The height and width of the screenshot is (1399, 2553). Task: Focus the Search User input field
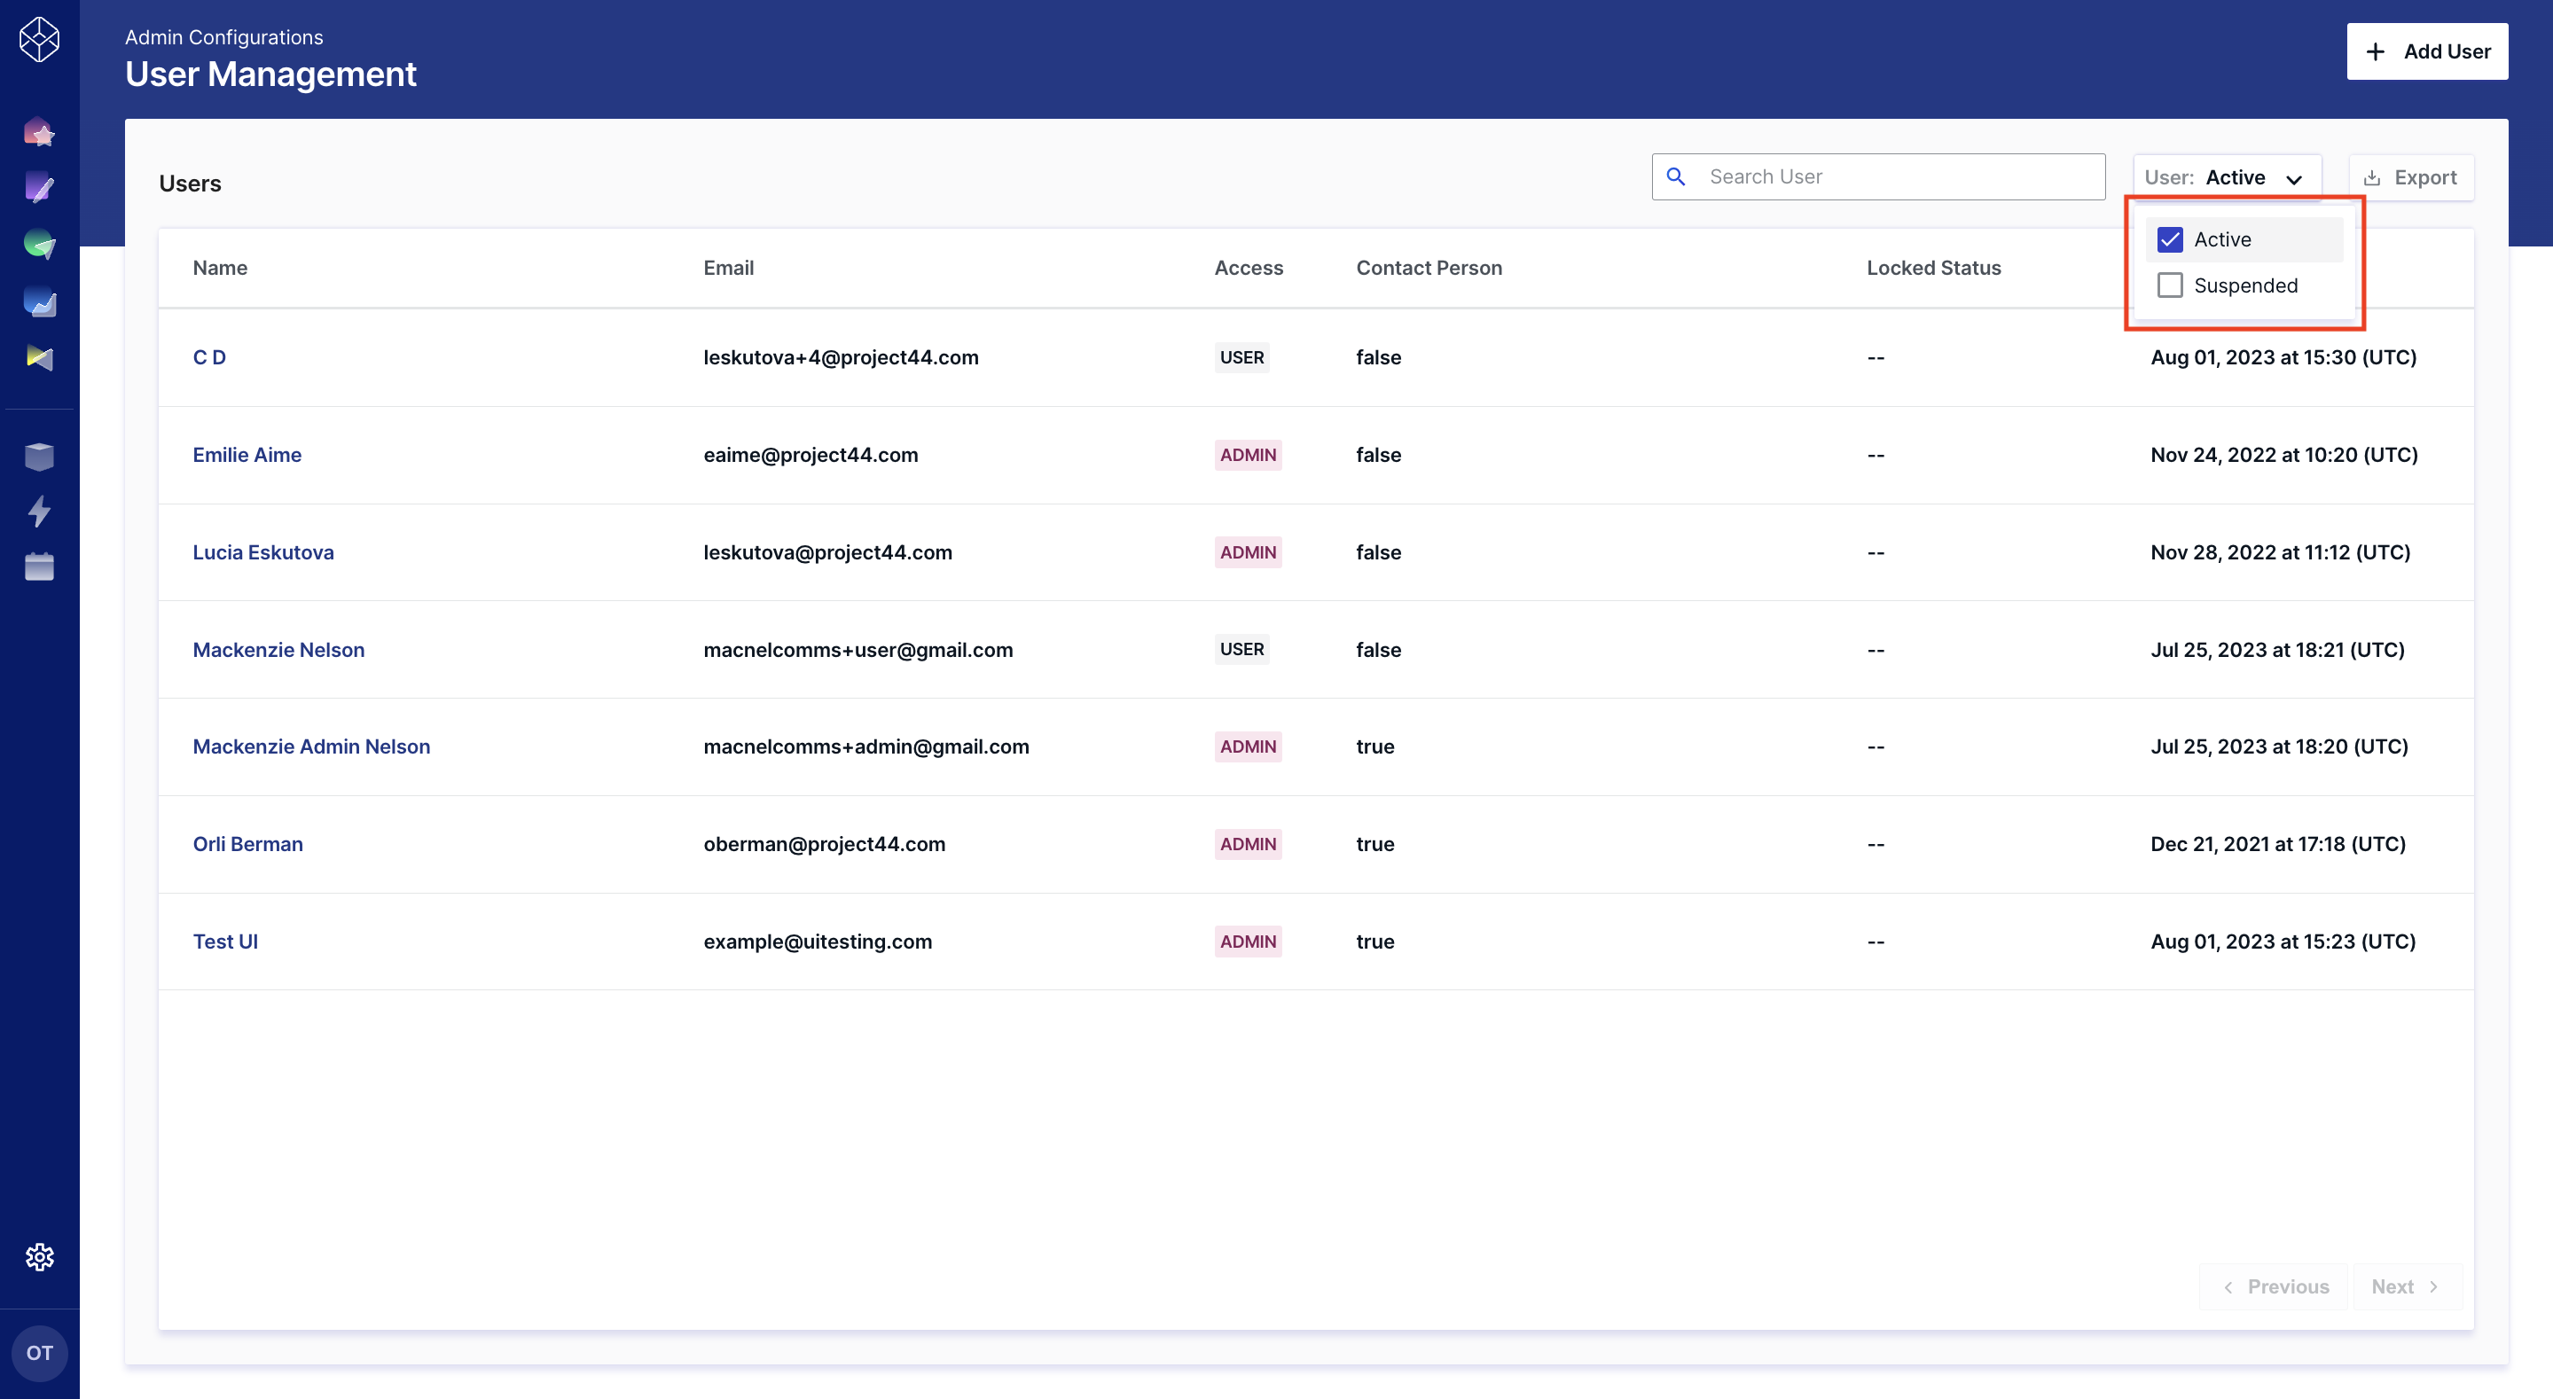coord(1878,176)
